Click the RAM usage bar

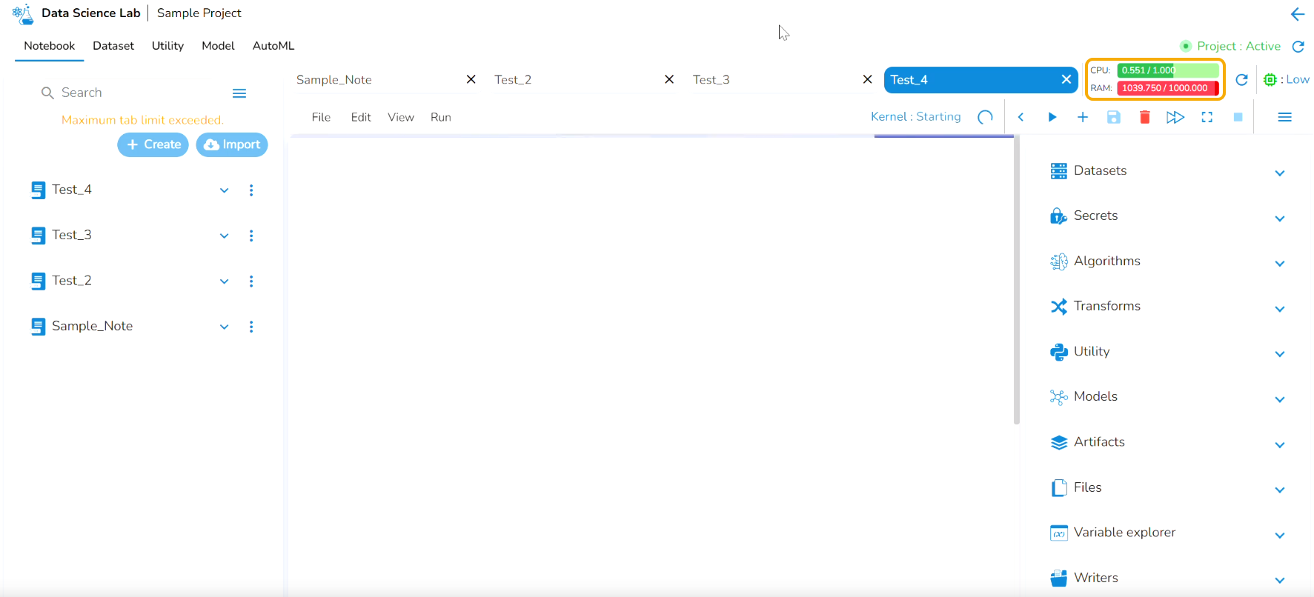tap(1167, 88)
